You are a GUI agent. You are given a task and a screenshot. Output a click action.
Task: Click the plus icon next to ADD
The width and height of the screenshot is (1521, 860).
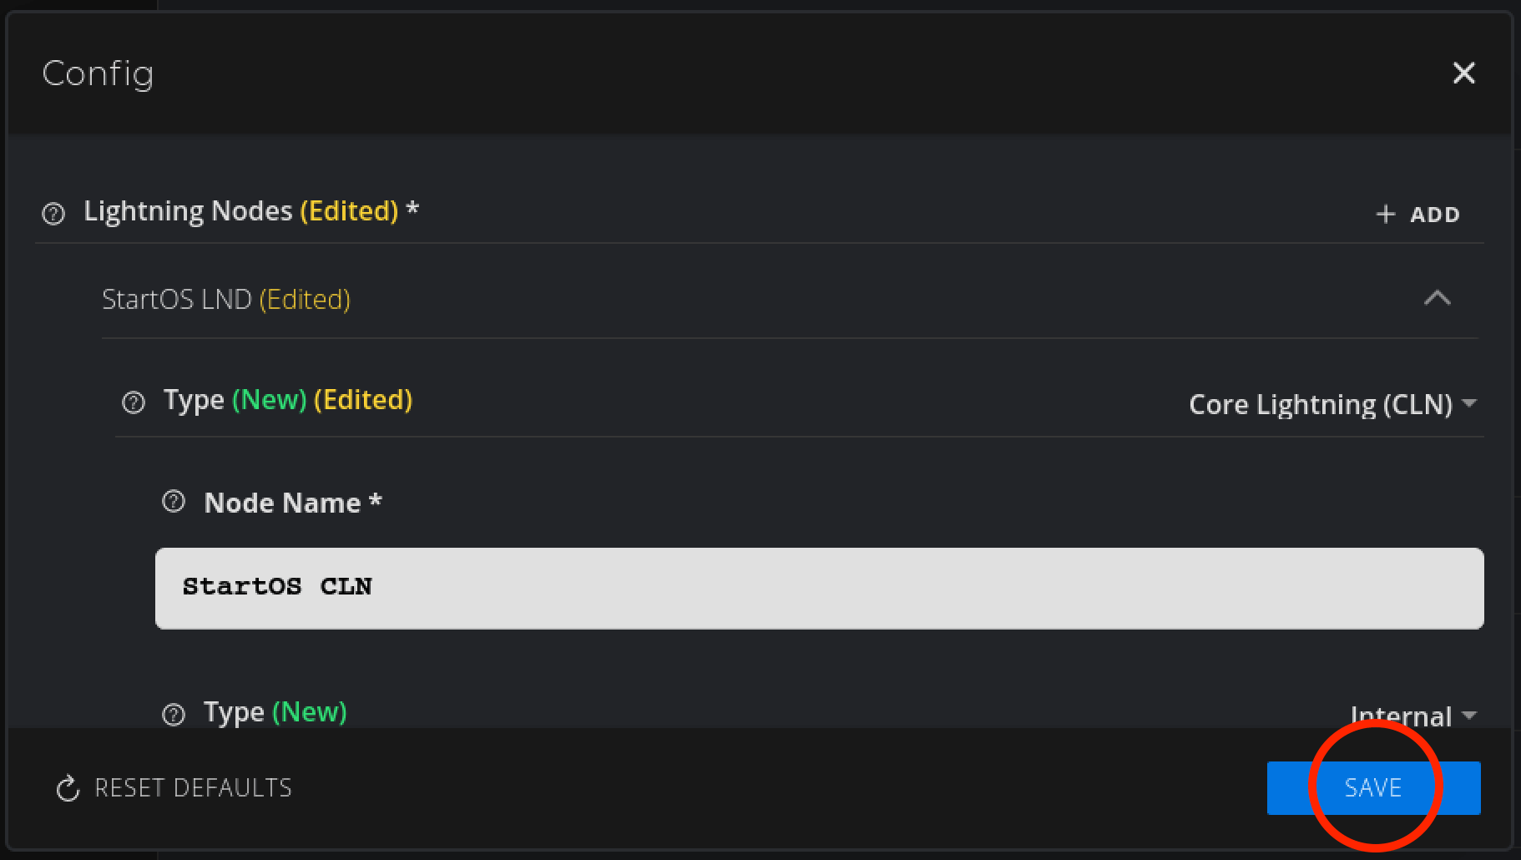1384,214
